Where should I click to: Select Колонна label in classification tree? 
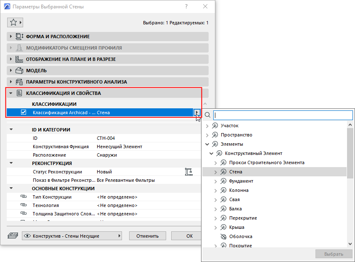(x=238, y=190)
